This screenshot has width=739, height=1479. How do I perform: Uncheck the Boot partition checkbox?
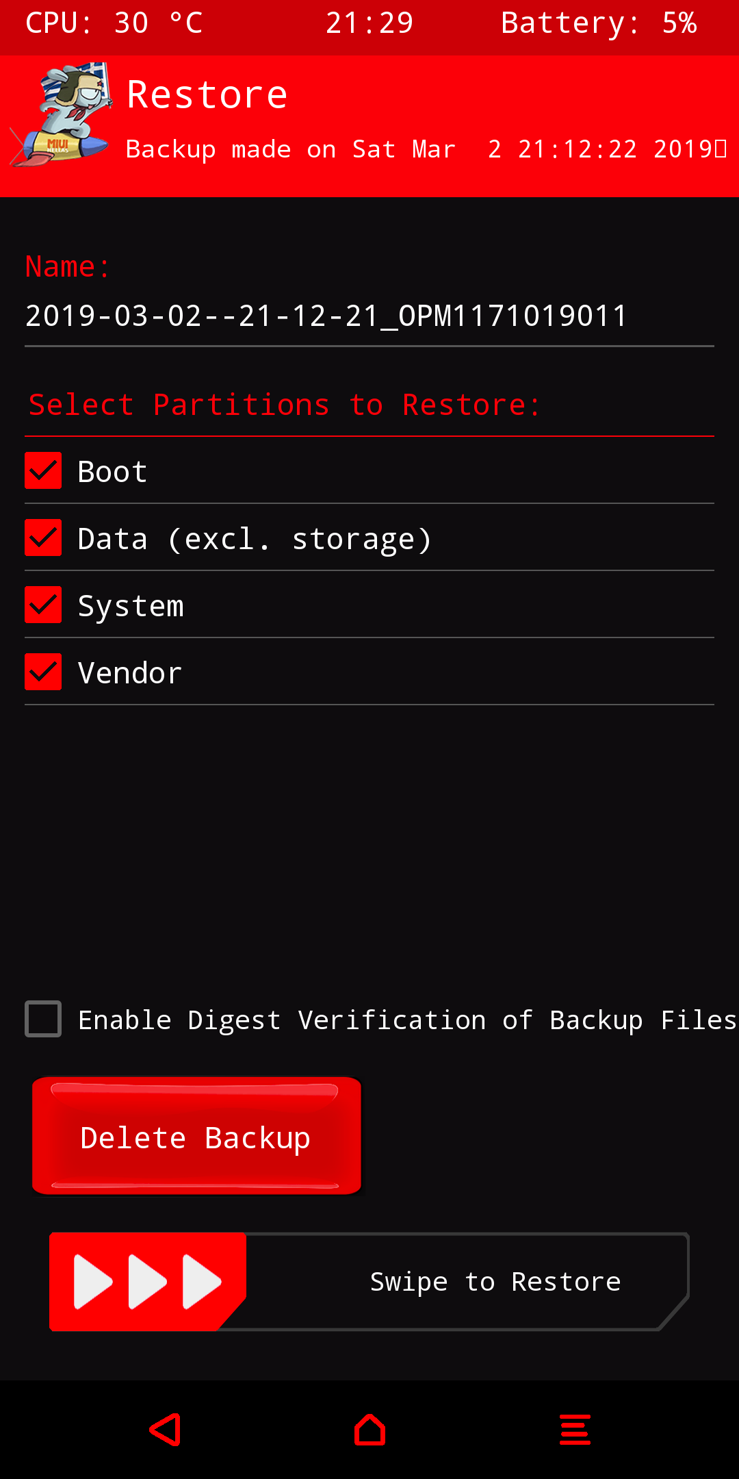pos(43,470)
